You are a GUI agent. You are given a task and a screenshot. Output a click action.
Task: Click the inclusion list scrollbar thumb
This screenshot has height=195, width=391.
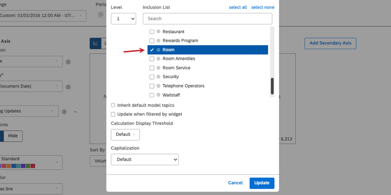tap(272, 85)
